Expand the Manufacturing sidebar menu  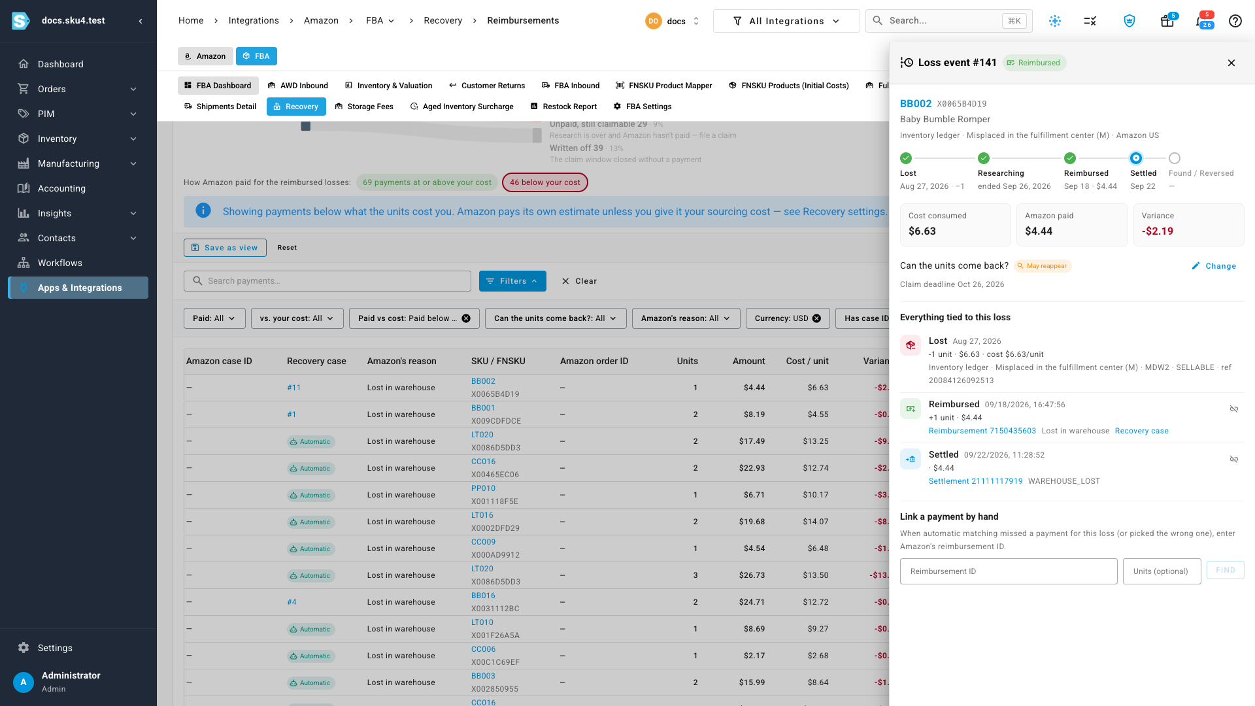point(78,163)
